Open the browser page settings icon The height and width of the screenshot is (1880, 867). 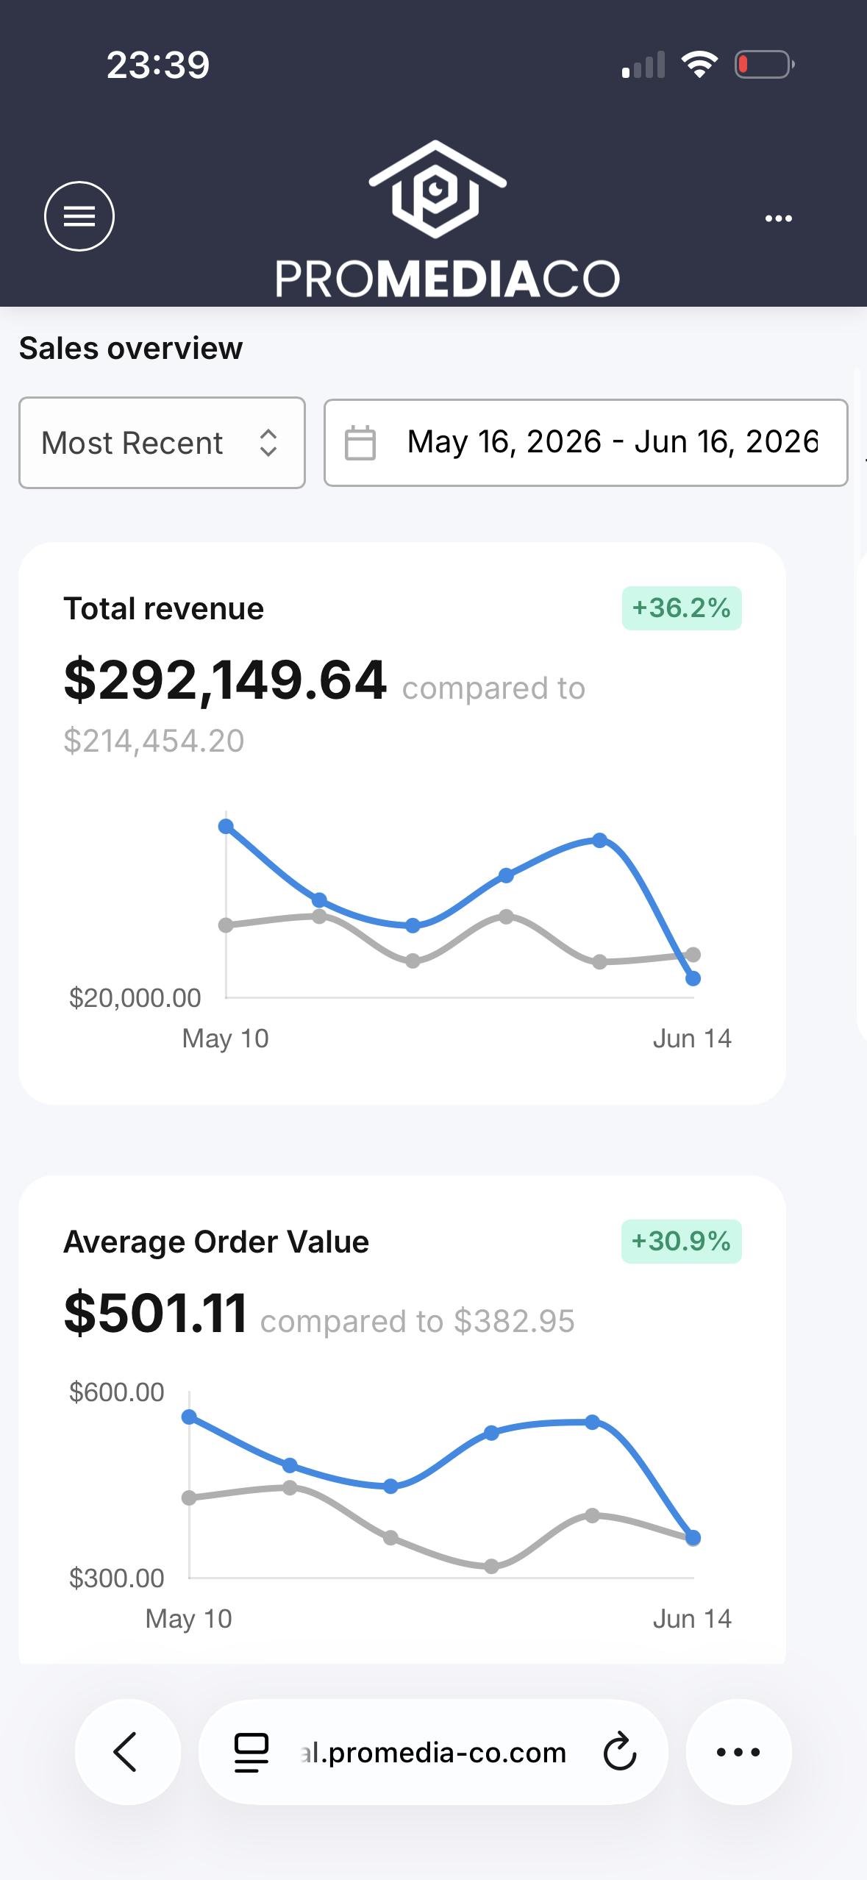pos(251,1753)
